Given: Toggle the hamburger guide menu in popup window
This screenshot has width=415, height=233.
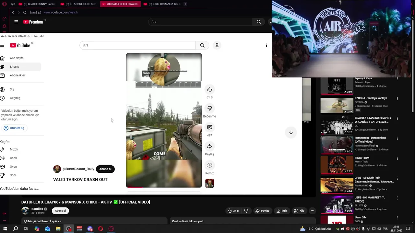Looking at the screenshot, I should 2,46.
